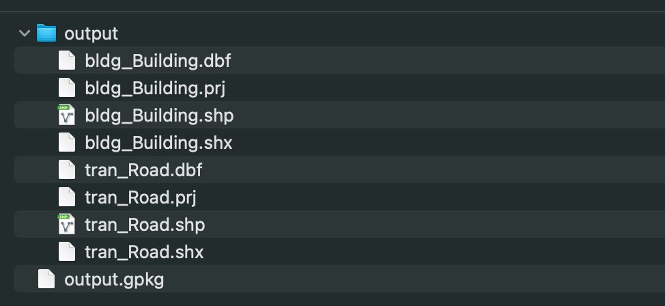
Task: Select bldg_Building.shp file name
Action: [159, 115]
